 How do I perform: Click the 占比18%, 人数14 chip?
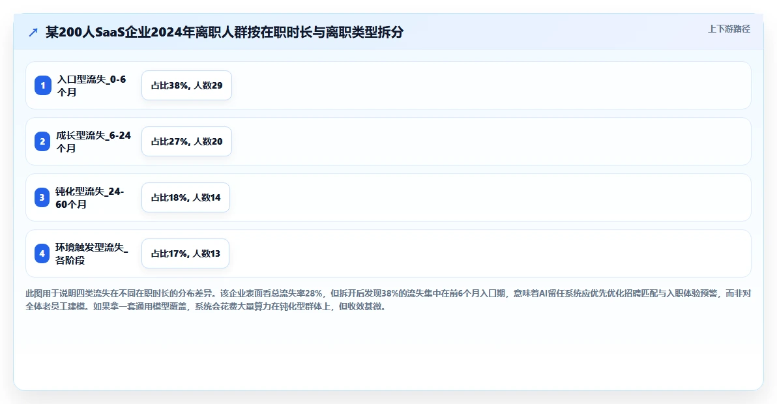click(x=186, y=197)
